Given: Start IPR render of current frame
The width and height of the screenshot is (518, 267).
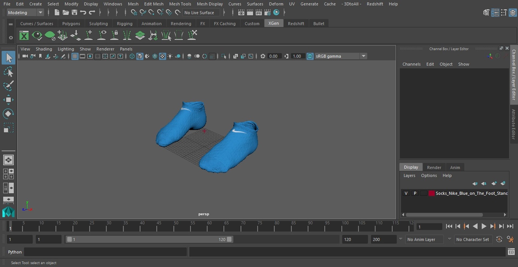Looking at the screenshot, I should point(258,12).
